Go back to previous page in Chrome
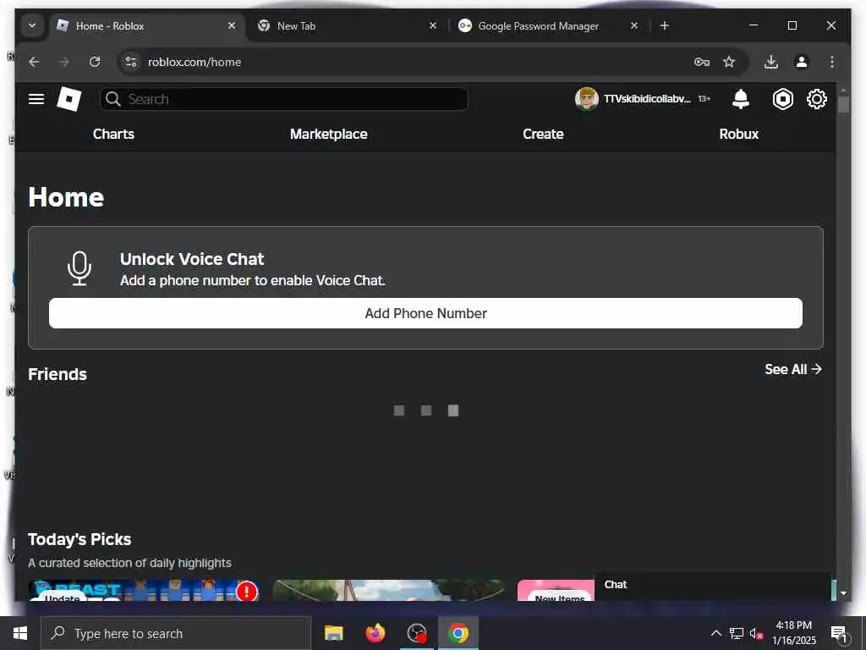This screenshot has width=866, height=650. [34, 62]
